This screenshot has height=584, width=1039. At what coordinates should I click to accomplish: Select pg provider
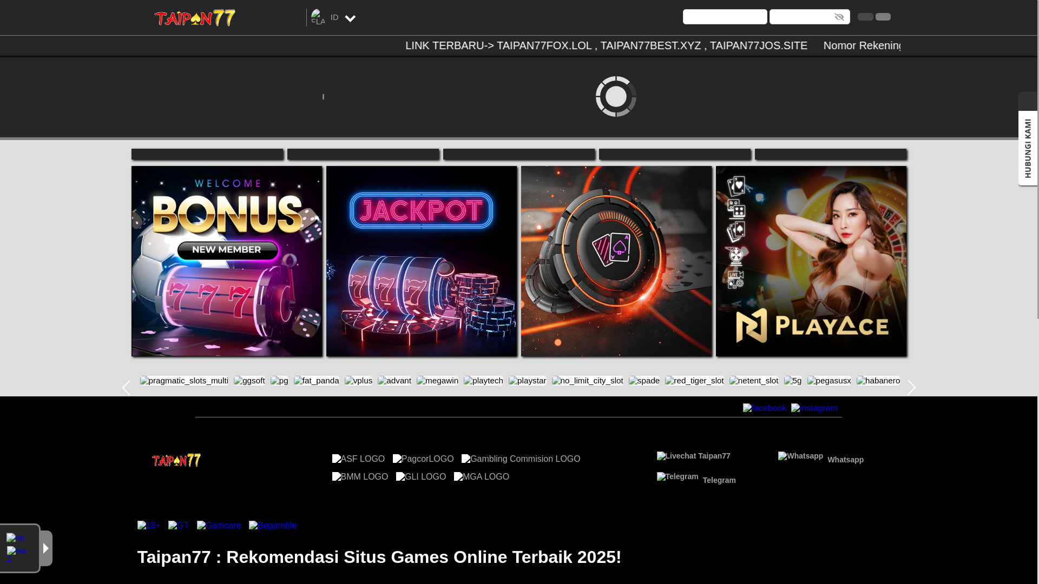coord(279,381)
